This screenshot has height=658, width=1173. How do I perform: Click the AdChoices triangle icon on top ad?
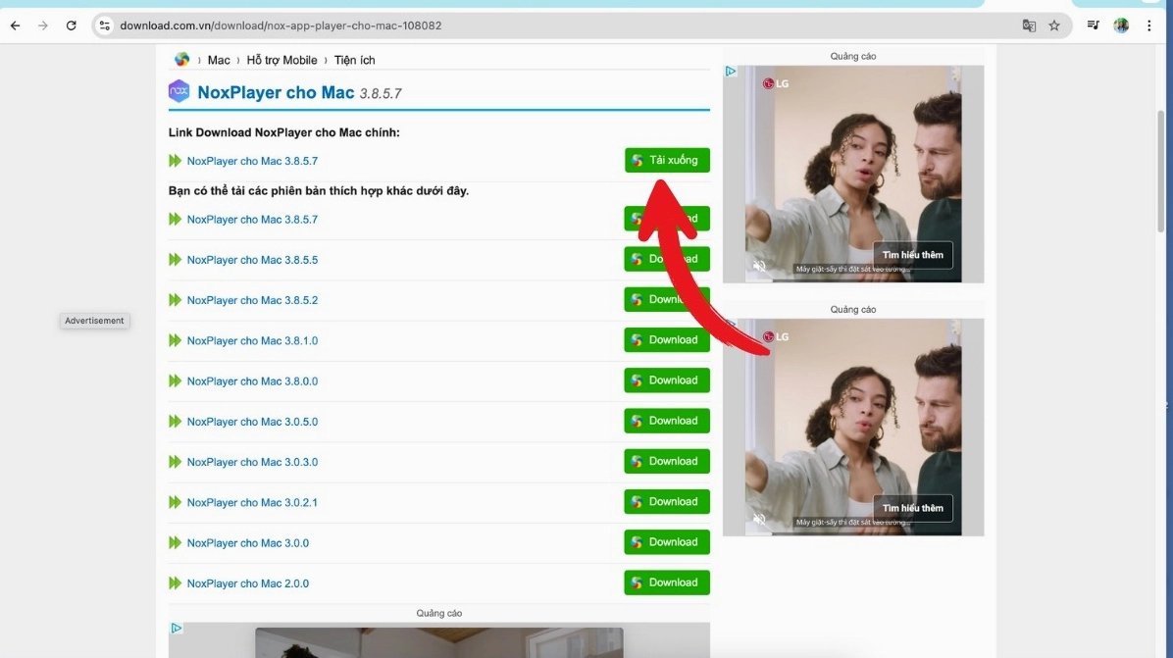[731, 71]
